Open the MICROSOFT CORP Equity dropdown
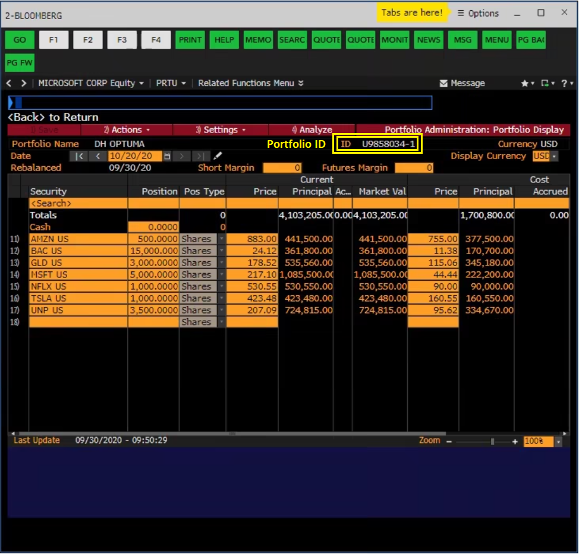Image resolution: width=579 pixels, height=554 pixels. tap(91, 83)
